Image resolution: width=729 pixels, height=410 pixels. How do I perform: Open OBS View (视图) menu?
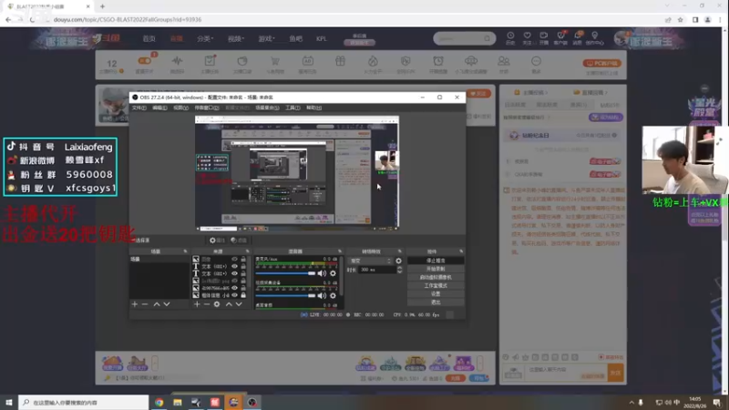coord(180,108)
